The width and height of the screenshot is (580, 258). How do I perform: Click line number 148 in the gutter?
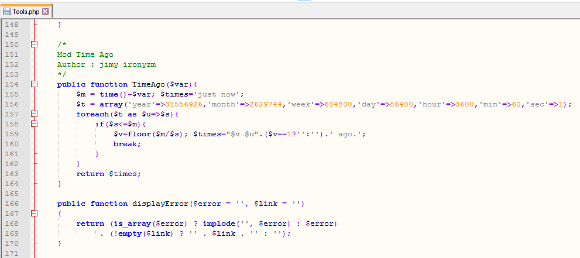(12, 25)
